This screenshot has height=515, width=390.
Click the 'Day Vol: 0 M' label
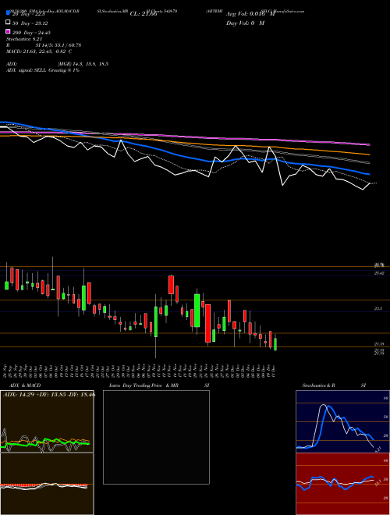tap(245, 23)
